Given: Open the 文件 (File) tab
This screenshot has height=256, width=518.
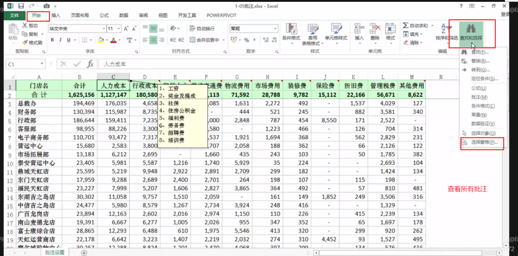Looking at the screenshot, I should click(14, 15).
